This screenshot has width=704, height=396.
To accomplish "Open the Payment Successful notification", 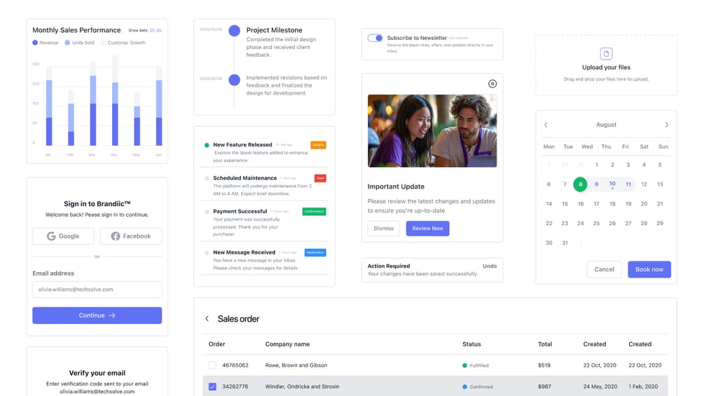I will pos(265,221).
